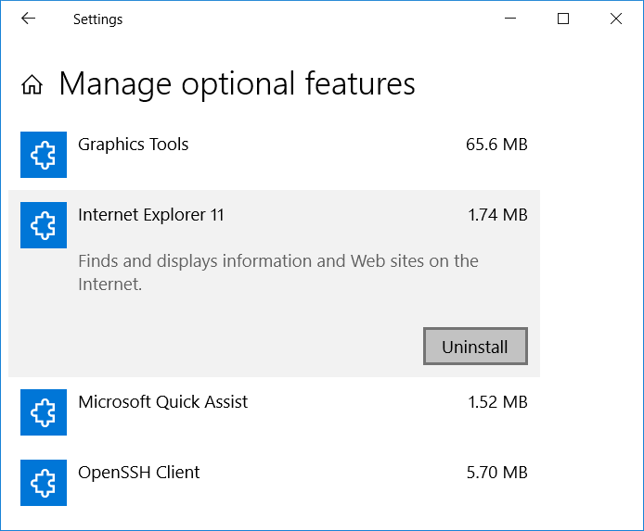Screen dimensions: 644x531
Task: Minimize the Settings window
Action: [x=509, y=19]
